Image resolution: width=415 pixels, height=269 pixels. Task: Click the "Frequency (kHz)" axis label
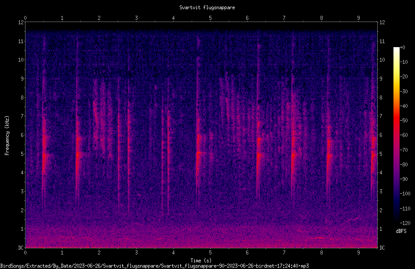click(7, 136)
